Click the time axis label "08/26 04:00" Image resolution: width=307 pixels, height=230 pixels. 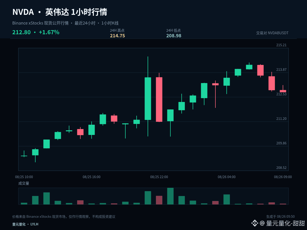pos(227,177)
